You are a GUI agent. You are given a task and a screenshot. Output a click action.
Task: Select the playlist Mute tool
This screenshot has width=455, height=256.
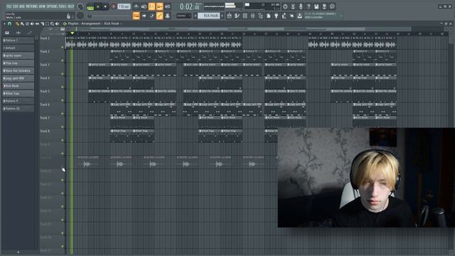(x=32, y=23)
